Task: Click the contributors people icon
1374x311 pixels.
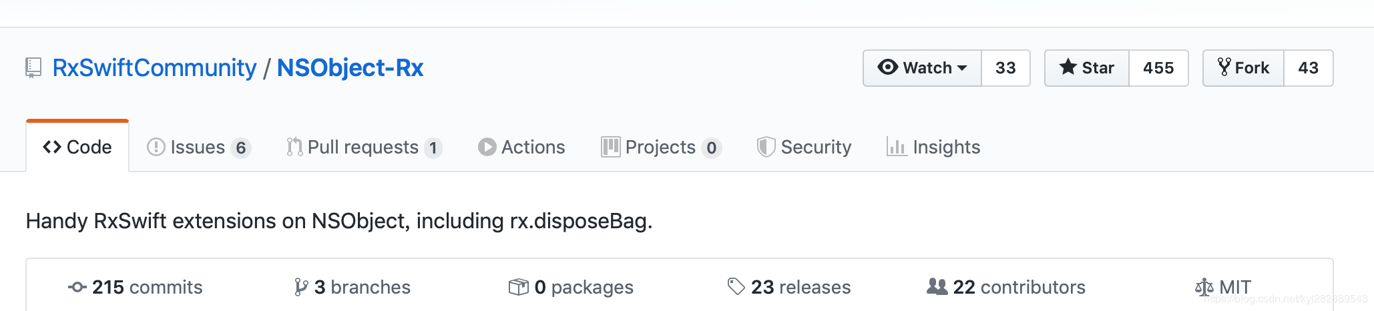Action: pos(937,287)
